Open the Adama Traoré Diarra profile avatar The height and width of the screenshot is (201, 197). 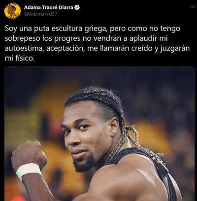pyautogui.click(x=12, y=11)
